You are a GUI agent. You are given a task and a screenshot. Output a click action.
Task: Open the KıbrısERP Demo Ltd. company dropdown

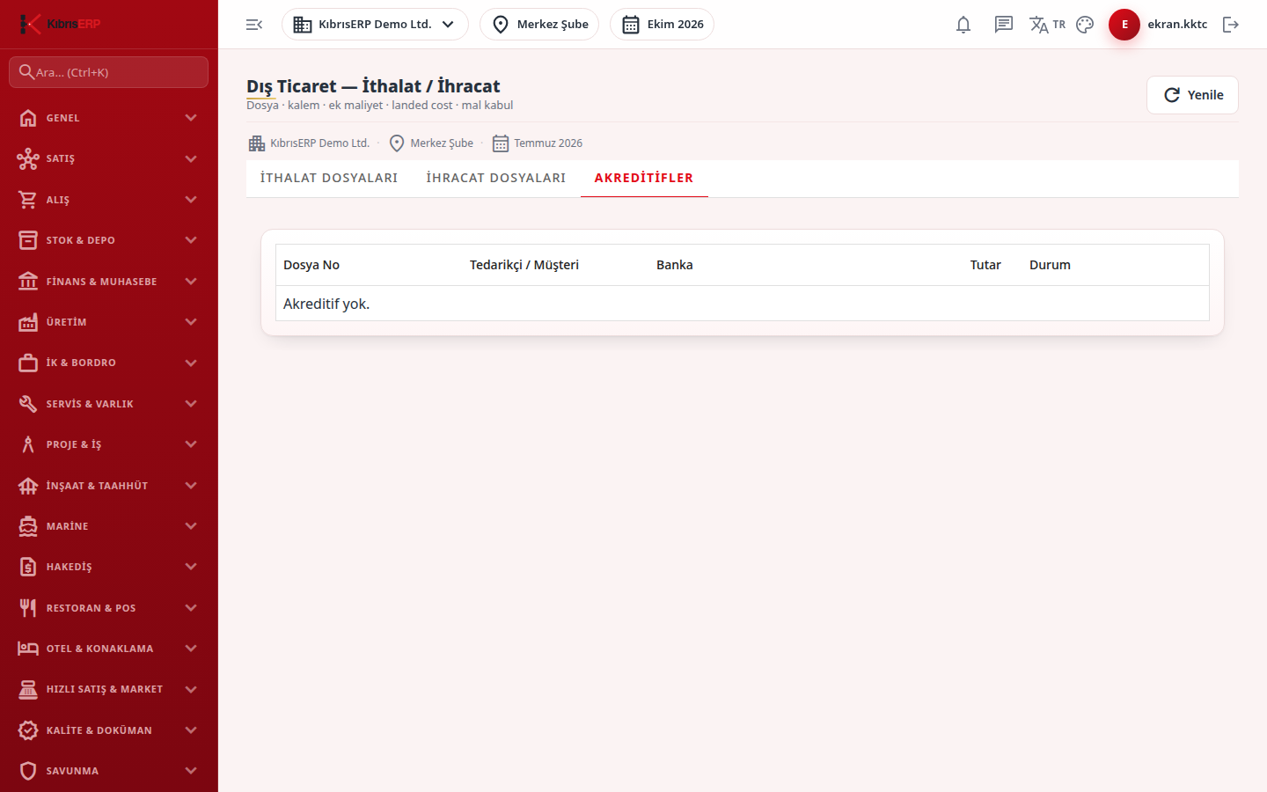pos(375,25)
